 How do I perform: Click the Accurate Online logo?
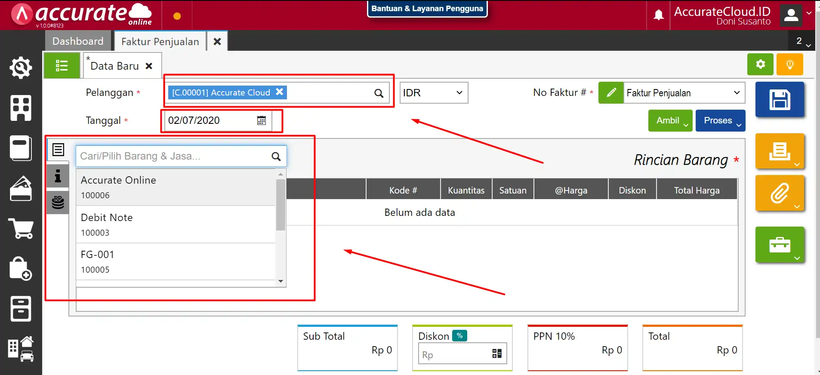click(82, 15)
